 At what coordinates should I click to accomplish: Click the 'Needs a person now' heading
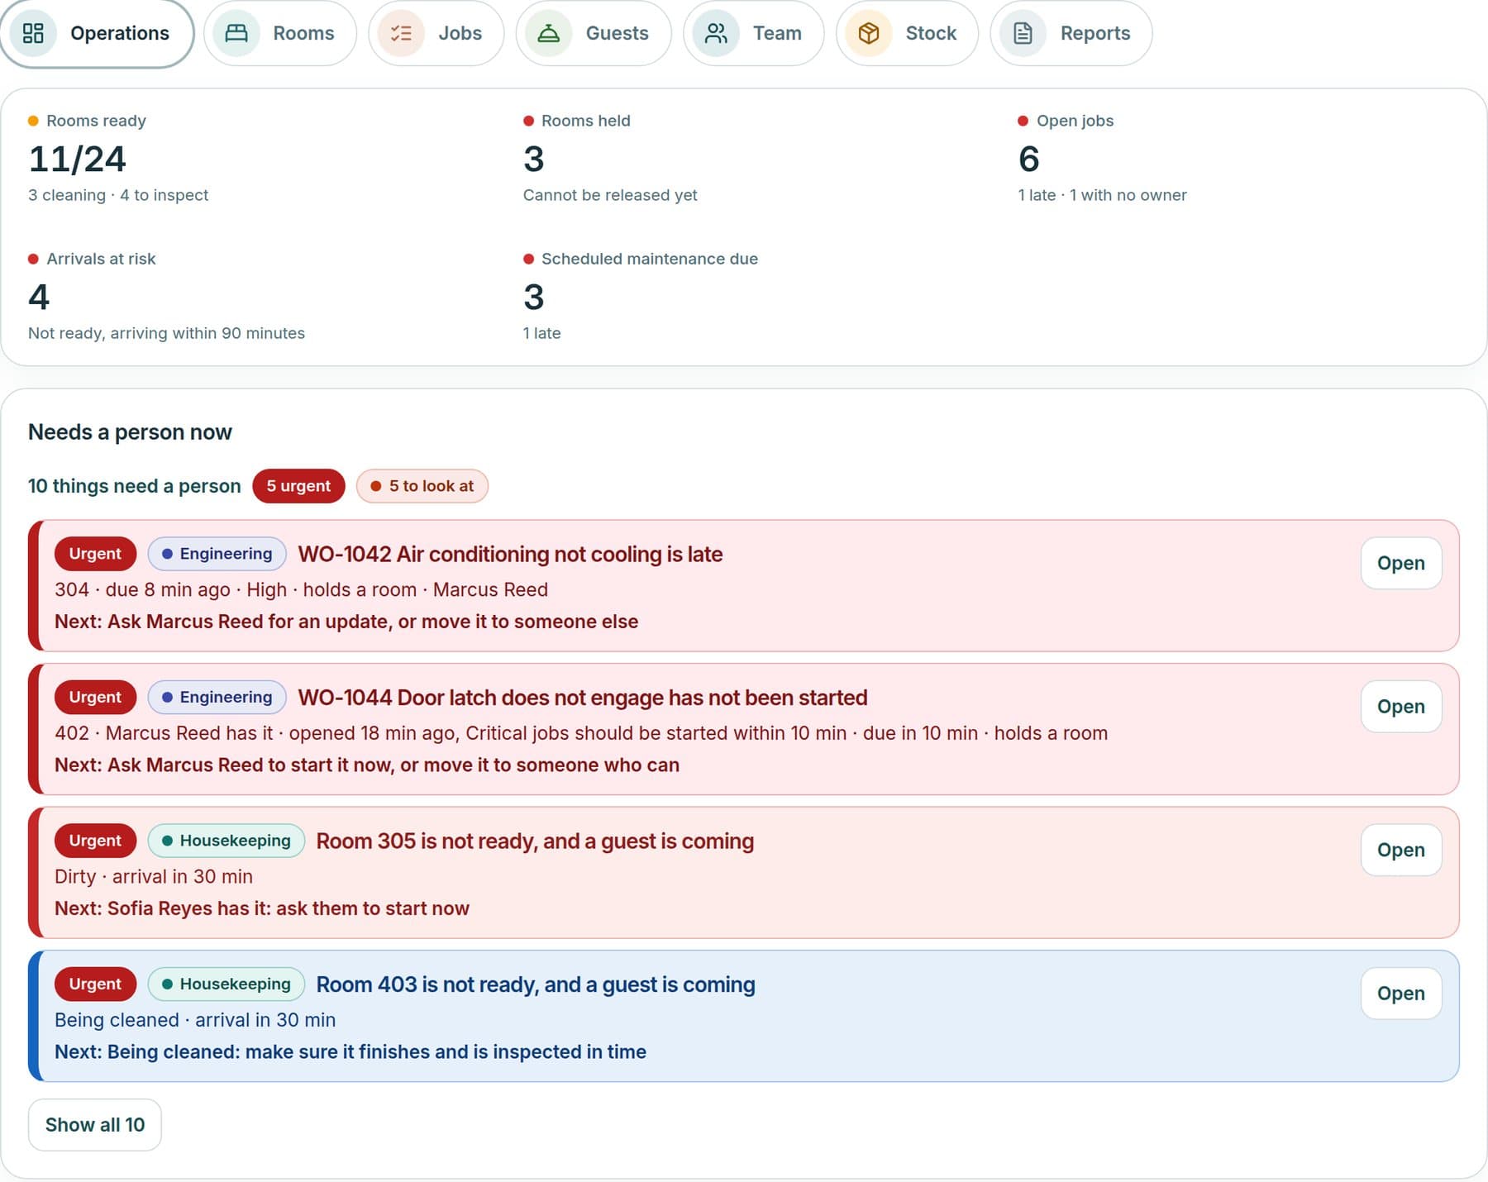[130, 432]
